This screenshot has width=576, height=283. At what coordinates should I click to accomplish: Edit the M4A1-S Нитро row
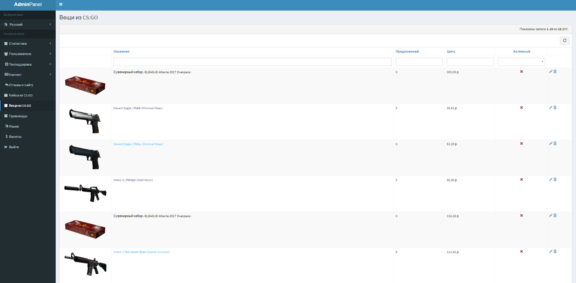pos(551,180)
